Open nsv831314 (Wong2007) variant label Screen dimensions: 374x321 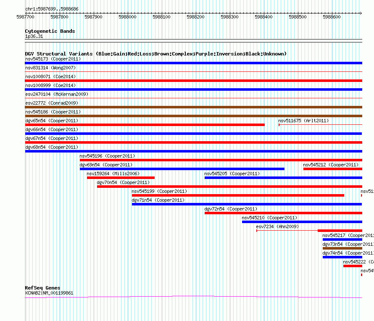(50, 68)
